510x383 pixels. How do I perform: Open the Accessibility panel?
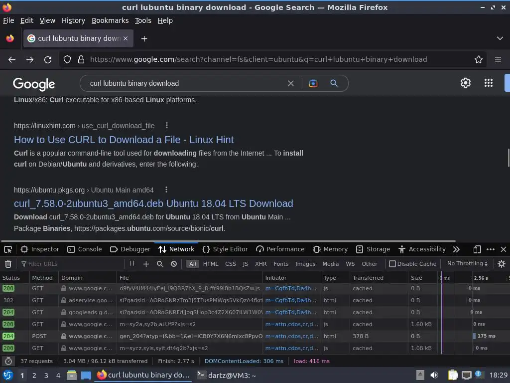(422, 249)
